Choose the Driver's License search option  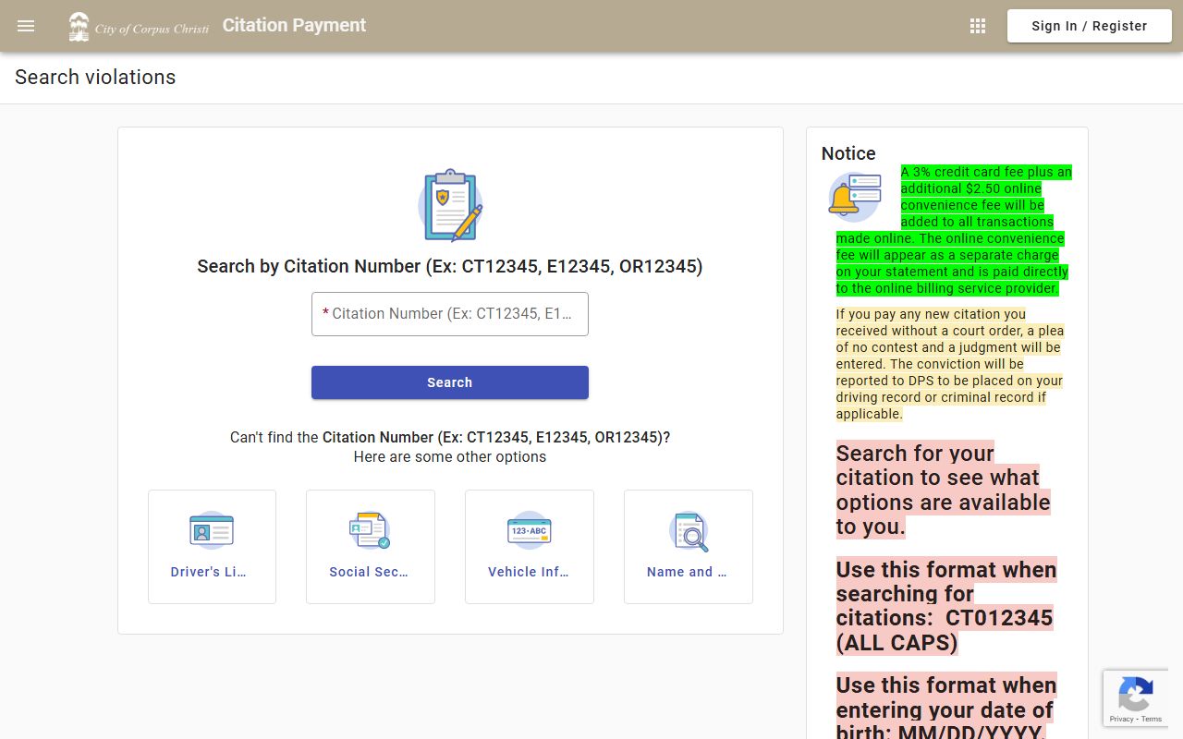(x=212, y=547)
